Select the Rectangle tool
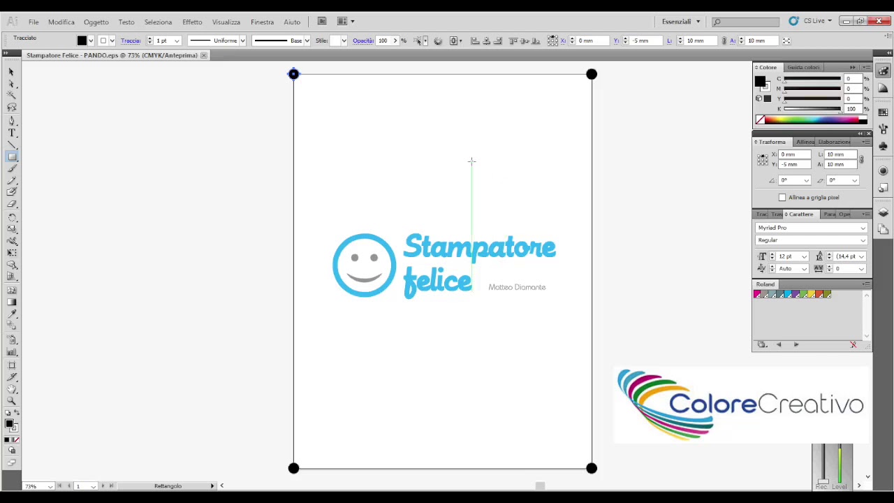This screenshot has width=894, height=503. coord(11,156)
